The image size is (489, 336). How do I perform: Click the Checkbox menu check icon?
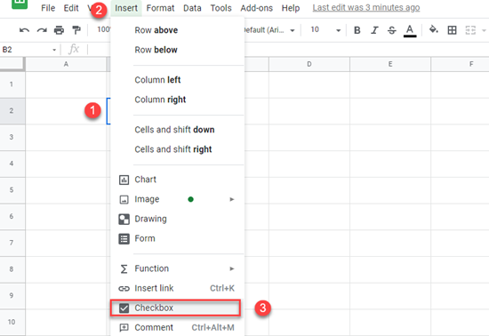point(124,308)
